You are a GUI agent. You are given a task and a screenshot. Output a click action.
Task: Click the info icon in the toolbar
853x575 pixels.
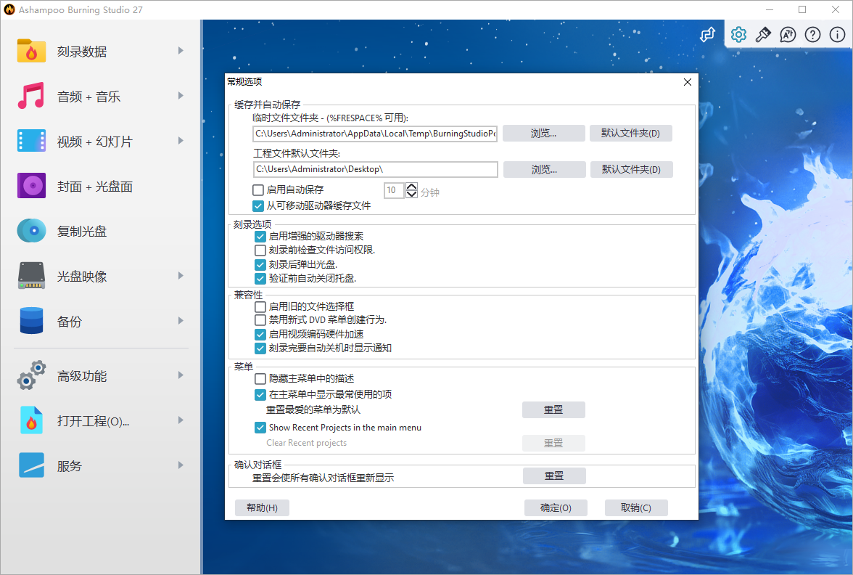pyautogui.click(x=837, y=34)
